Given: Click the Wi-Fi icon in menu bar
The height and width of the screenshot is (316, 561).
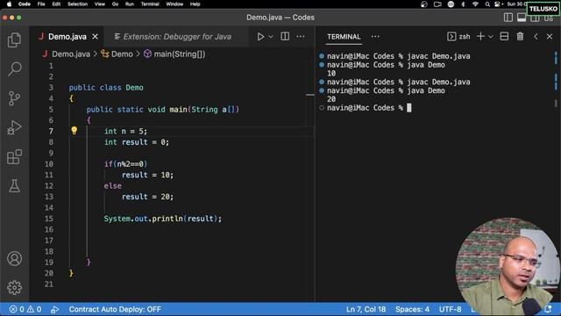Looking at the screenshot, I should (475, 4).
